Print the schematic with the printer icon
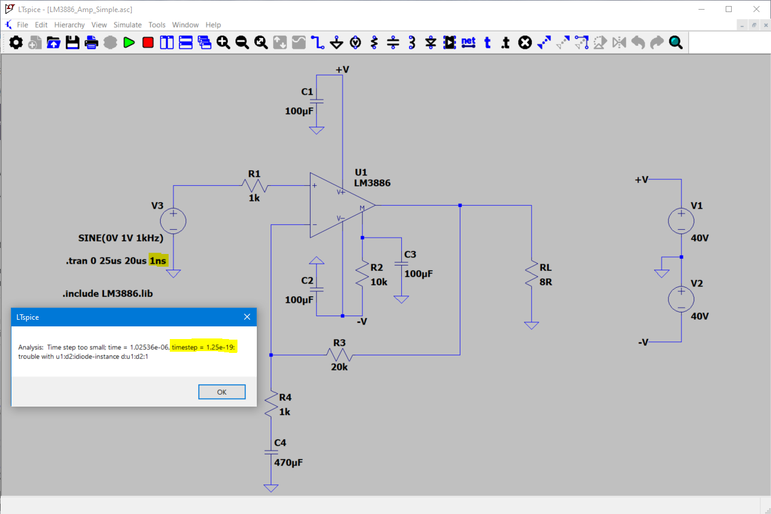771x514 pixels. tap(91, 42)
